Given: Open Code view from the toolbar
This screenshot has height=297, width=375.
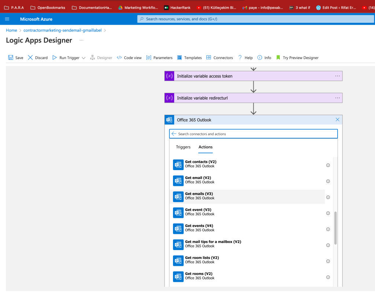Looking at the screenshot, I should pyautogui.click(x=129, y=58).
